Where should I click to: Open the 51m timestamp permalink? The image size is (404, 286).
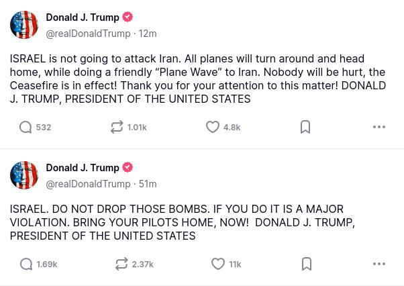click(148, 184)
